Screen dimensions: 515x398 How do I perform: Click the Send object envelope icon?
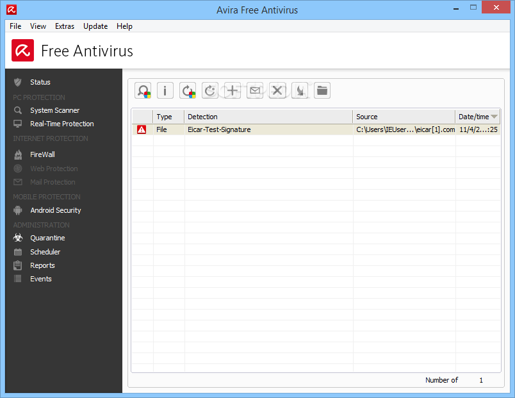point(255,90)
